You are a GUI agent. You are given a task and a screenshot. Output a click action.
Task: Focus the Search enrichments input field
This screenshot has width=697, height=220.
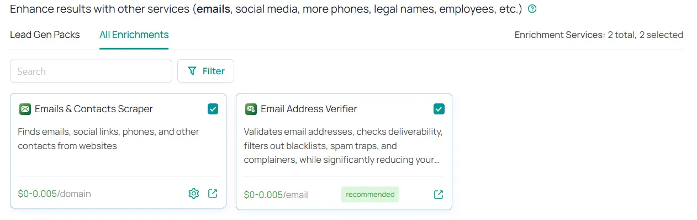click(91, 71)
